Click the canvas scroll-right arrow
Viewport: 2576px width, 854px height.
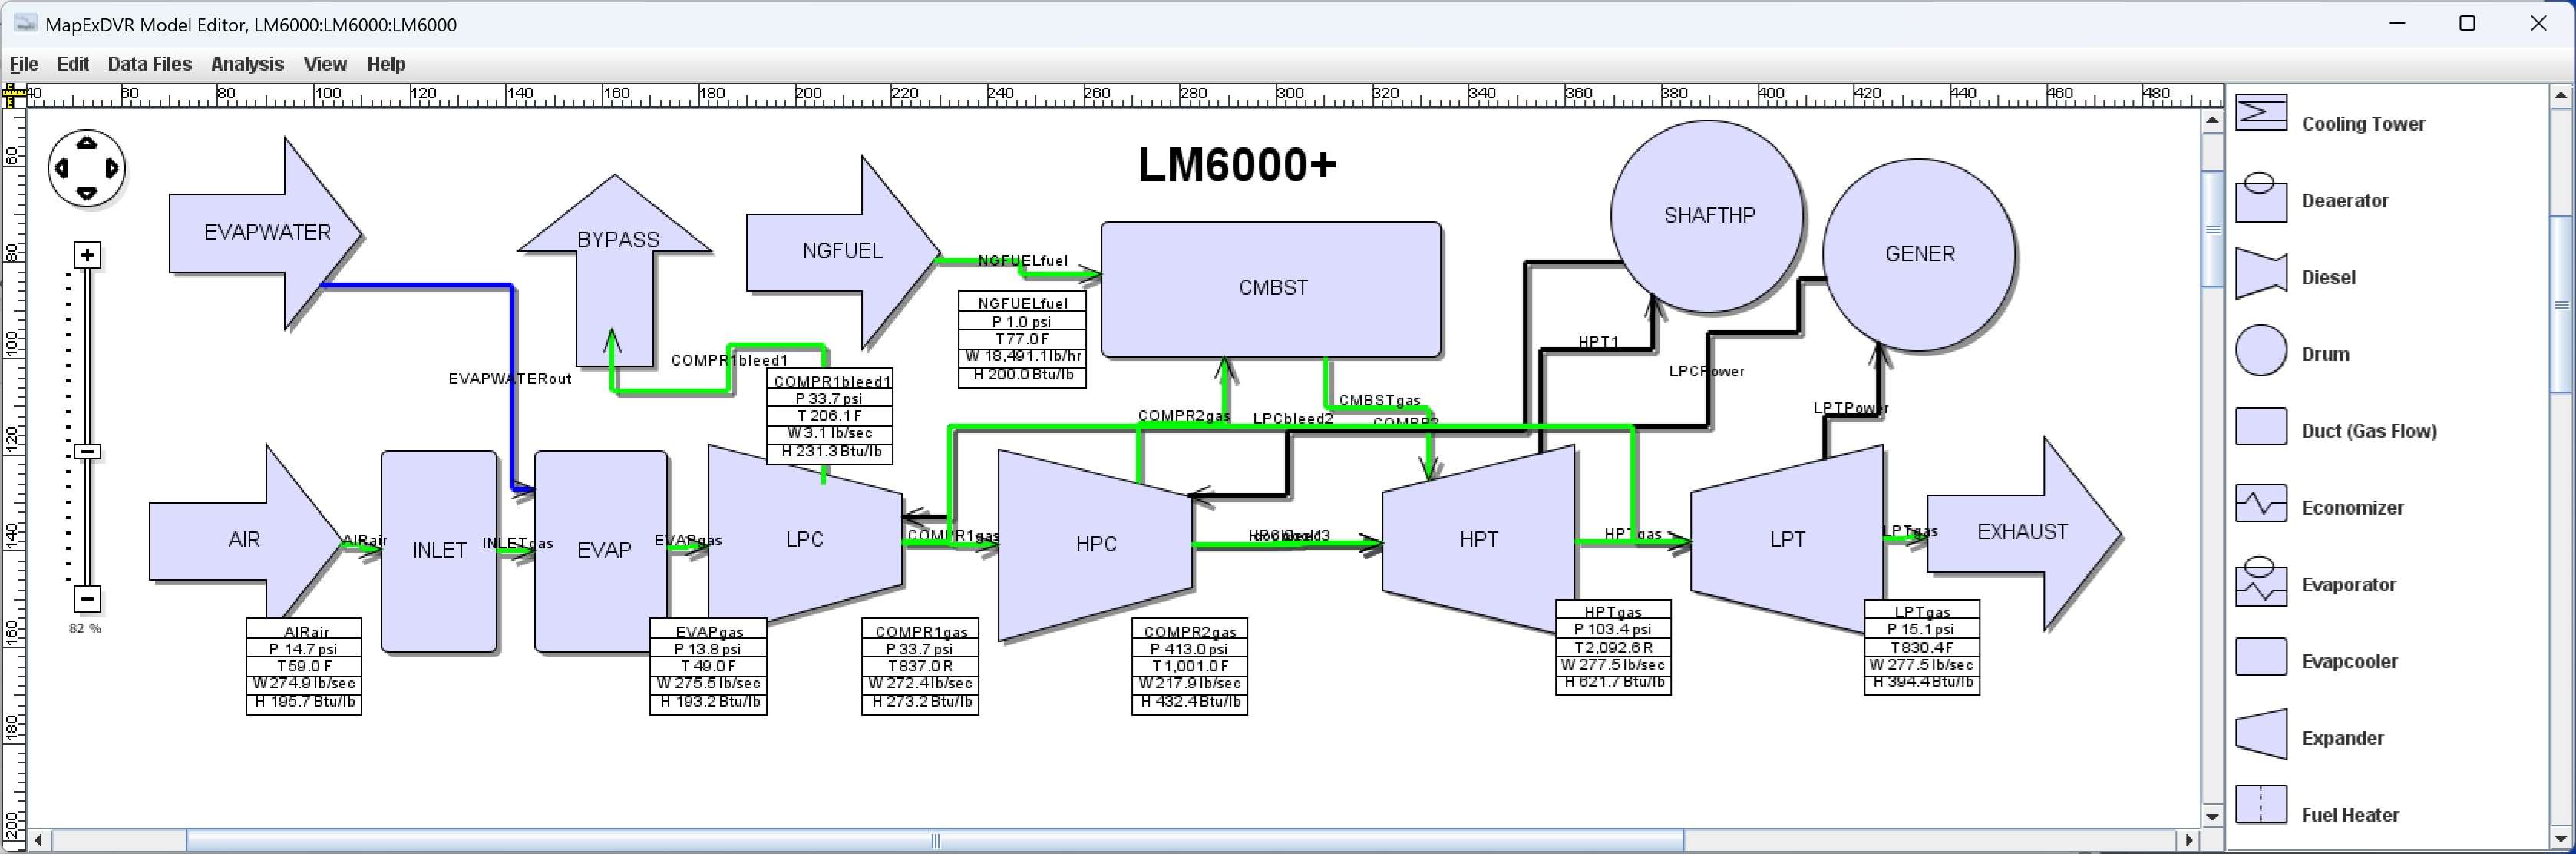tap(2189, 841)
